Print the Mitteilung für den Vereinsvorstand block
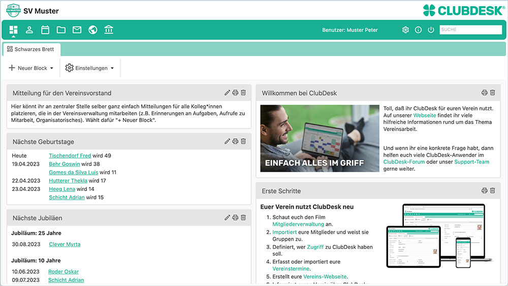 tap(235, 92)
